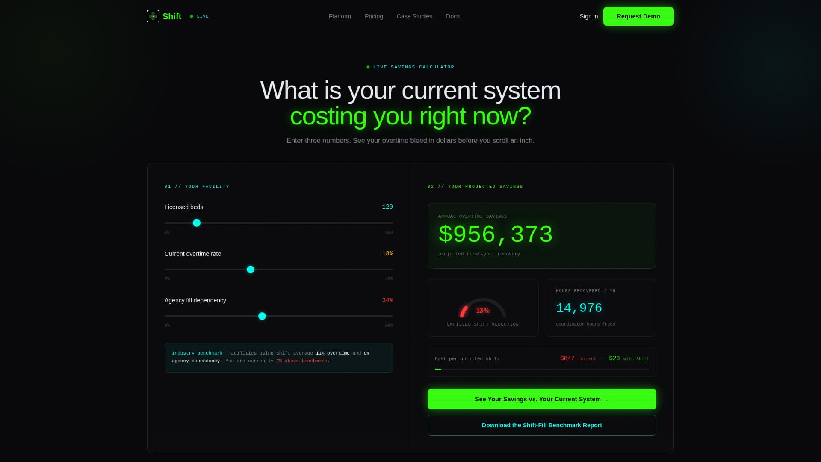Click the '02 // YOUR PROJECTED SAVINGS' heading
Screen dimensions: 821x462
tap(475, 187)
